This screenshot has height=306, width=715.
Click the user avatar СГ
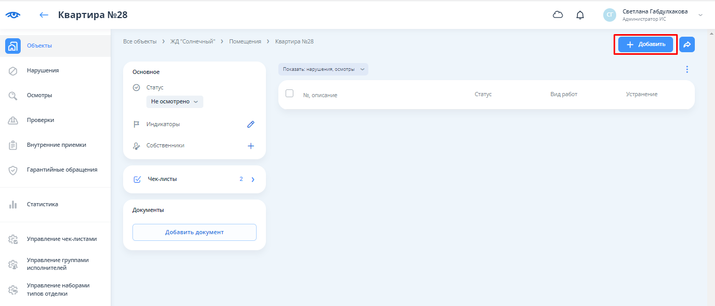[609, 15]
